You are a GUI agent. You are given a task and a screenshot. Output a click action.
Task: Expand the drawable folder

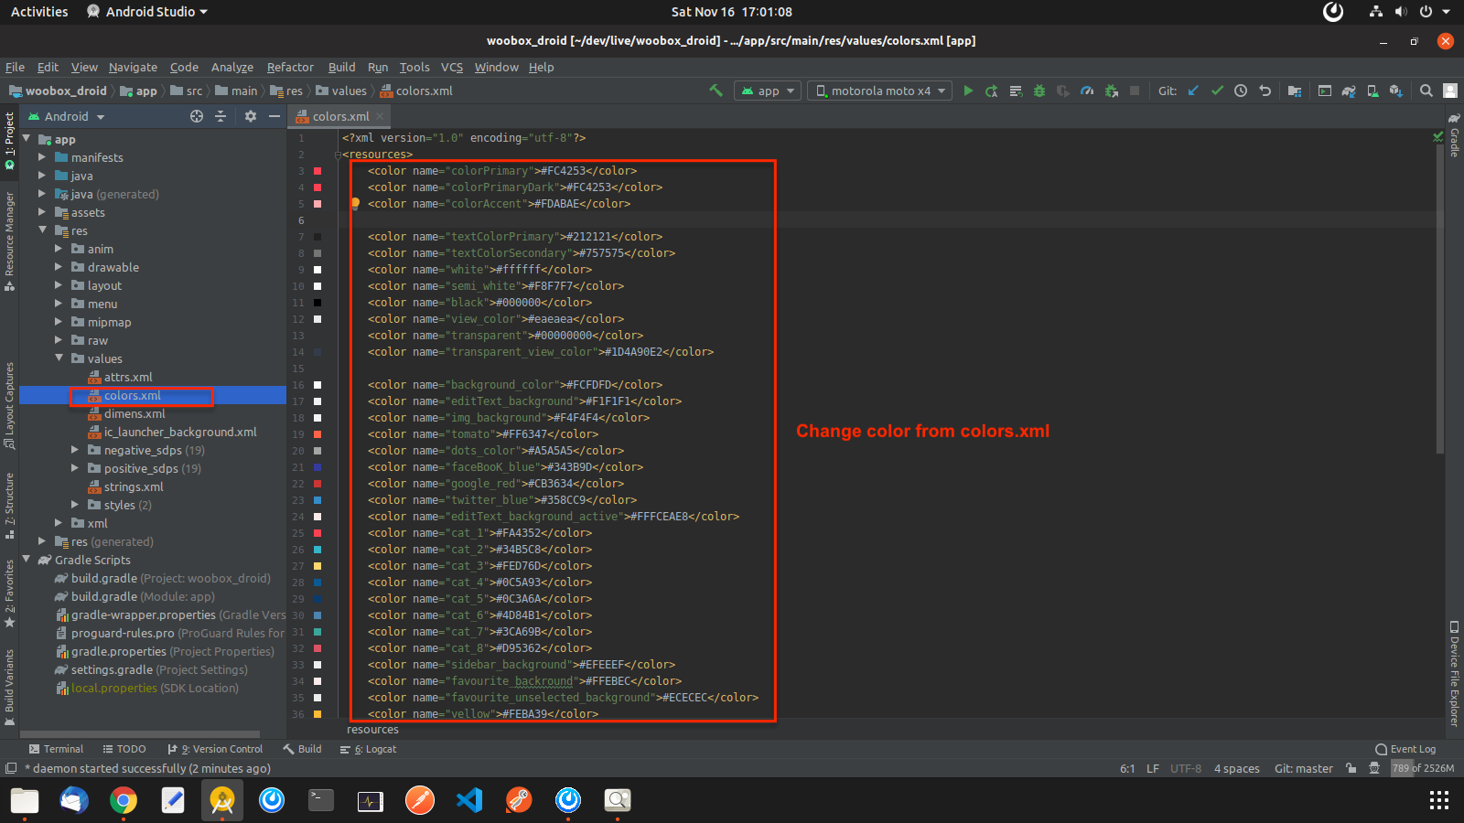click(59, 267)
